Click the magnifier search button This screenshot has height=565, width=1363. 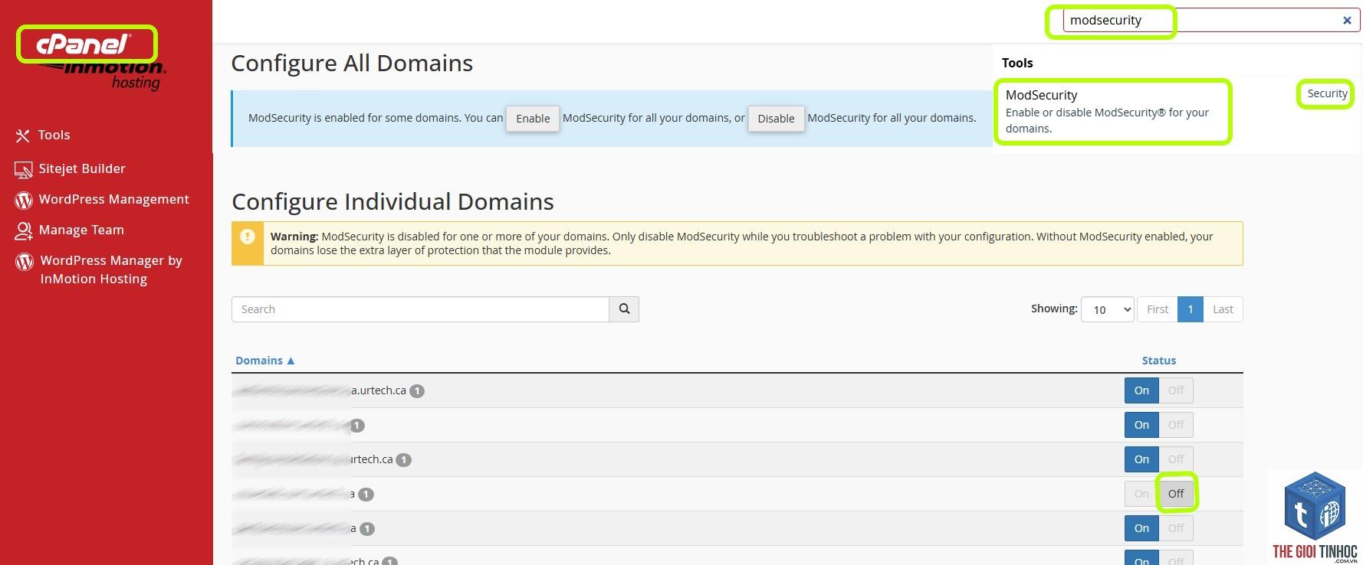point(624,309)
